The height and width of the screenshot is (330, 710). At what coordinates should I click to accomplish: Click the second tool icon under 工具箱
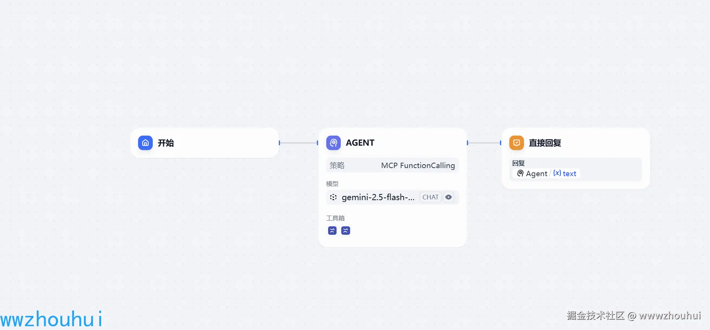pyautogui.click(x=346, y=231)
